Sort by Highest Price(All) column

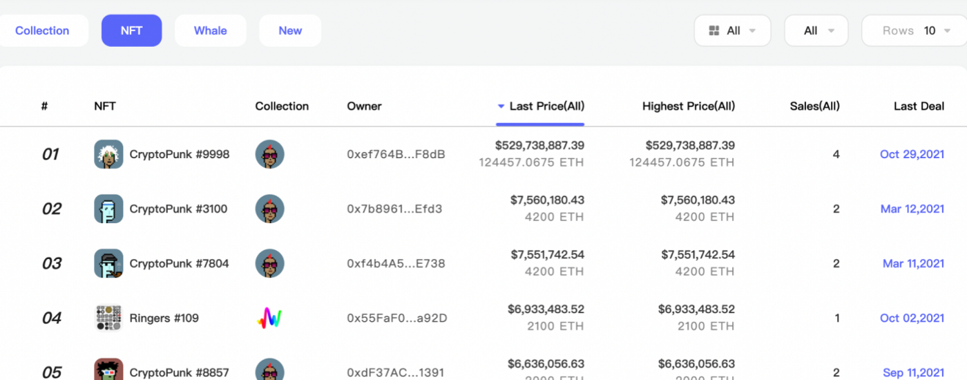point(689,106)
